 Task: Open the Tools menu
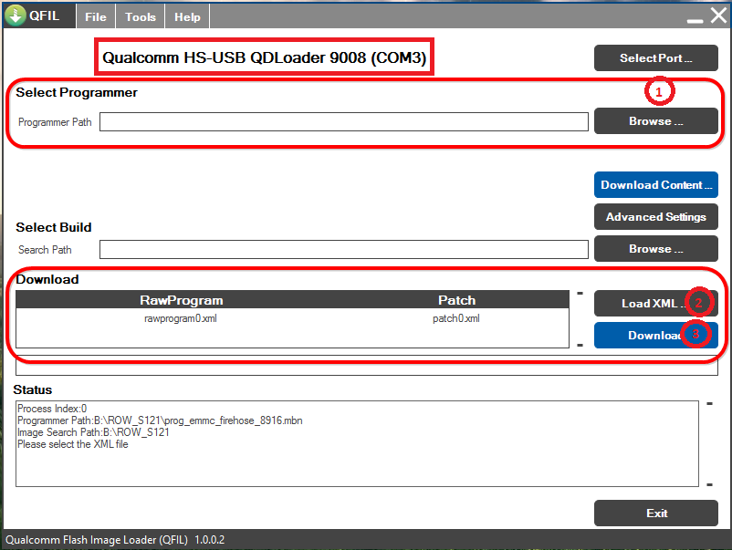click(140, 16)
